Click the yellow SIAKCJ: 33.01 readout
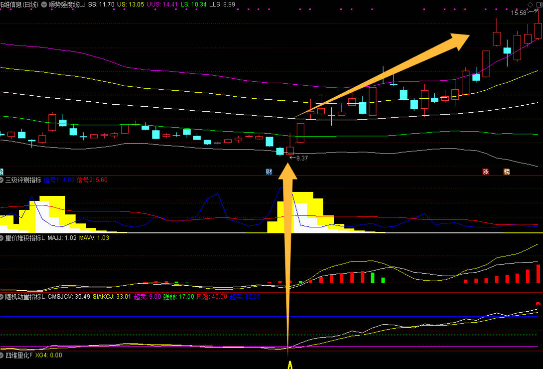Viewport: 543px width, 369px height. [112, 297]
